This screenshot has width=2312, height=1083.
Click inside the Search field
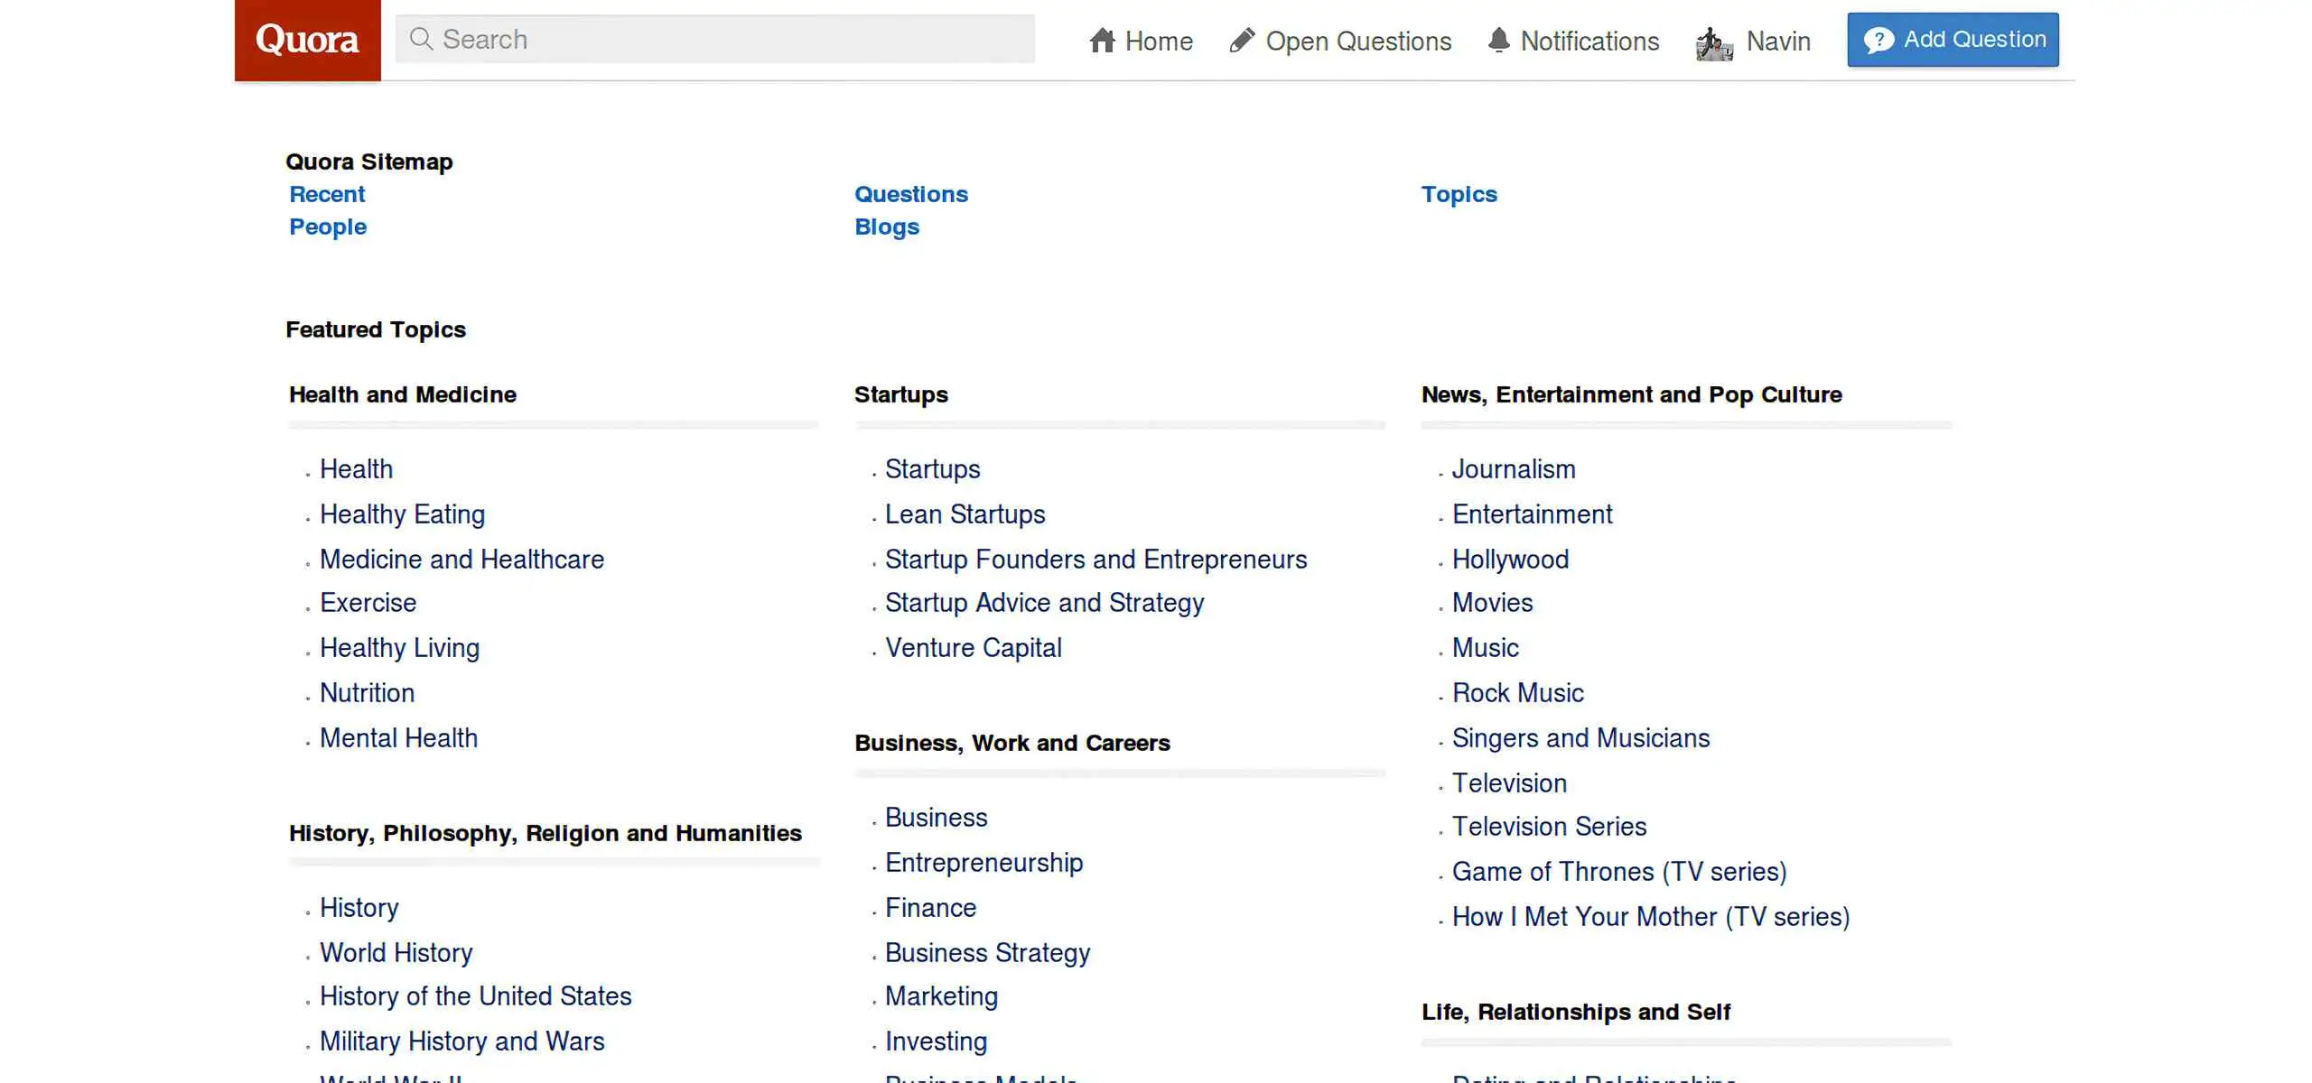713,39
